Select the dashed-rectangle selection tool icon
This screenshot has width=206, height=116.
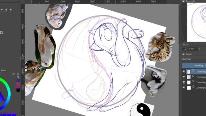(1, 33)
